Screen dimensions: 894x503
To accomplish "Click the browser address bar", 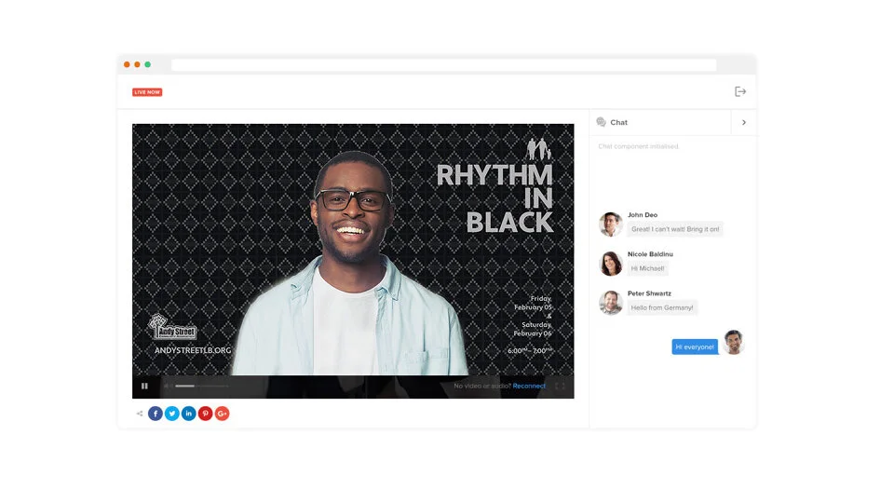I will click(x=443, y=65).
